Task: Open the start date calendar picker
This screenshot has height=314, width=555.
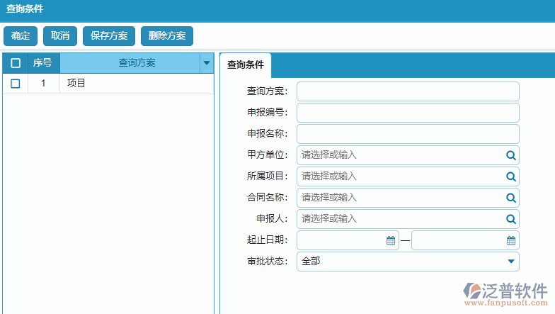Action: click(x=390, y=240)
